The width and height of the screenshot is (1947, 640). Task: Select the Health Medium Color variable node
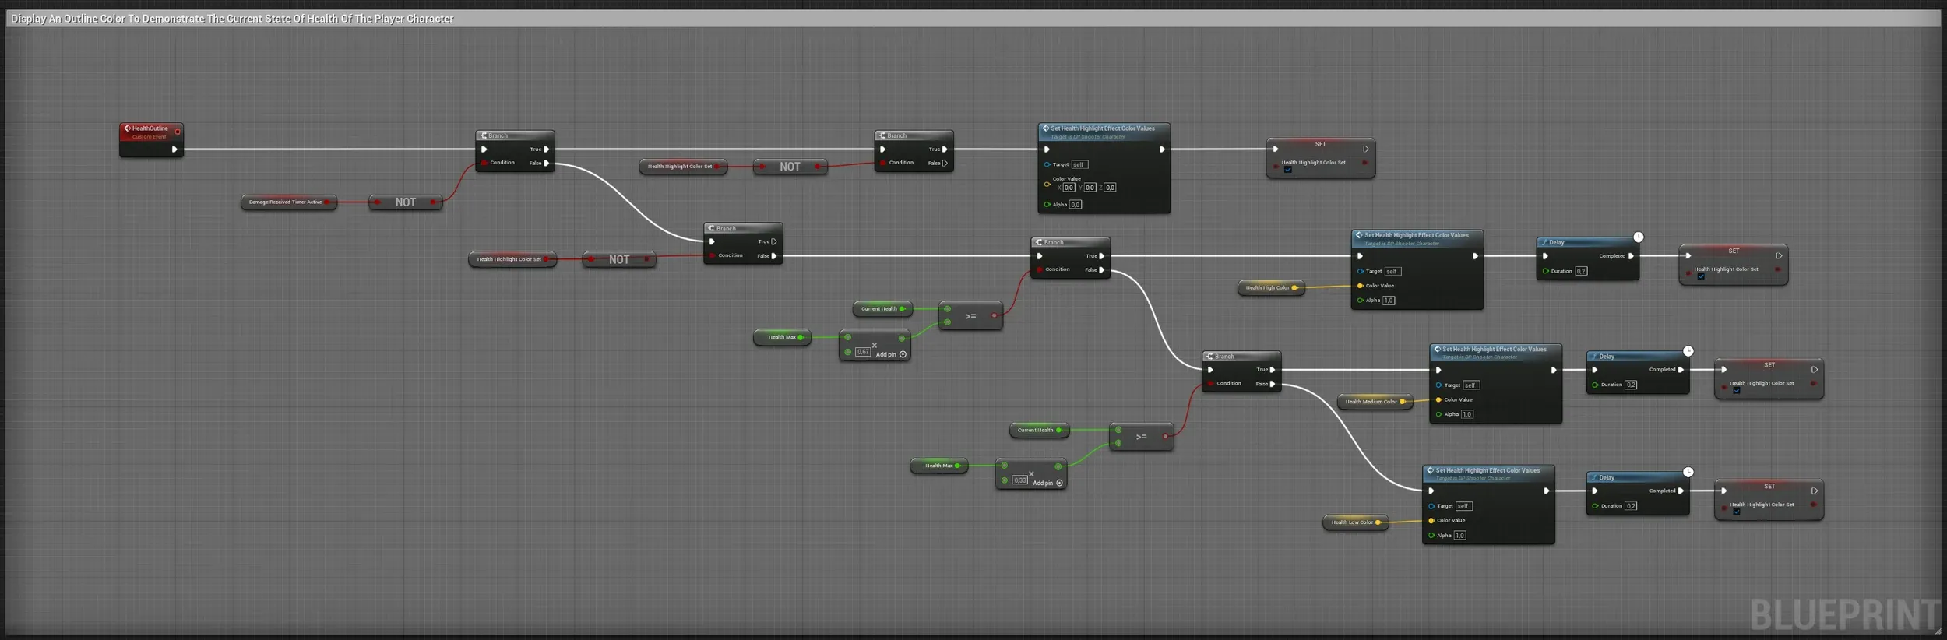point(1375,402)
